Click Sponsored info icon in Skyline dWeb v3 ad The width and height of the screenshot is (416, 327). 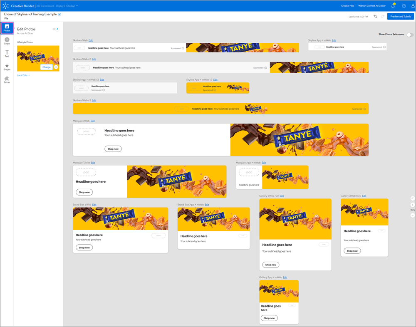(x=365, y=109)
